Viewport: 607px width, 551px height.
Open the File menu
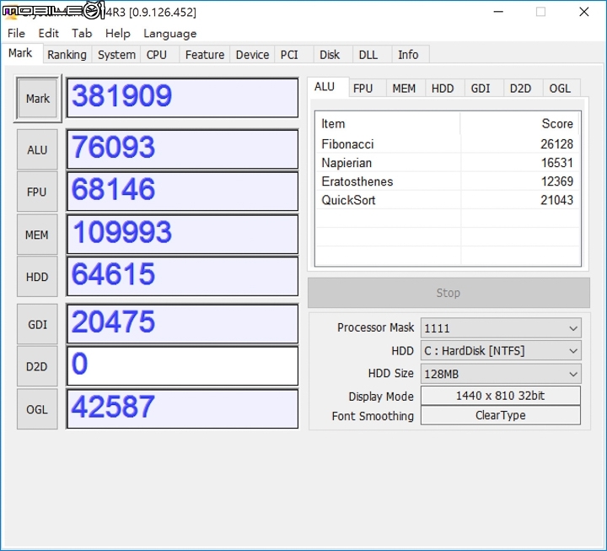tap(16, 33)
